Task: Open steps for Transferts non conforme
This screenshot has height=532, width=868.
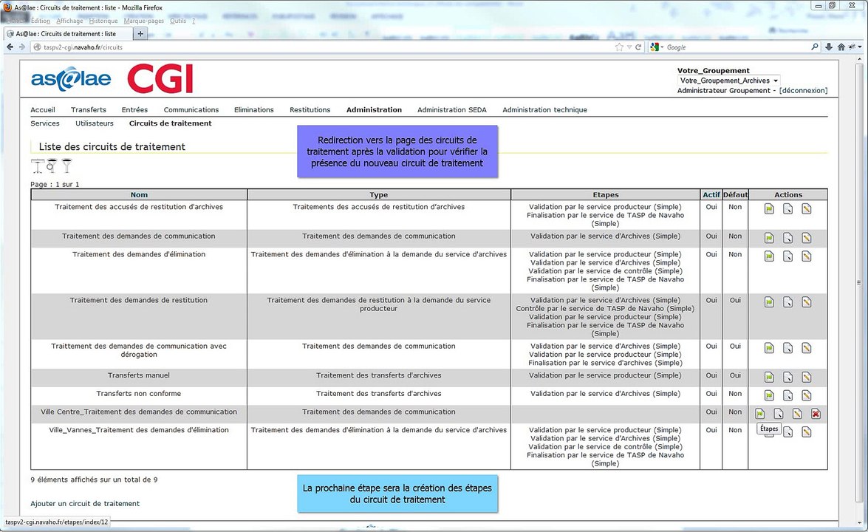Action: 769,396
